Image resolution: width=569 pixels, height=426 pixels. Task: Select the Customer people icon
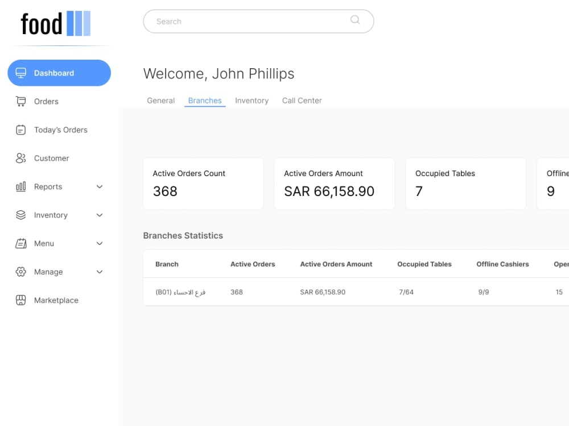(21, 158)
